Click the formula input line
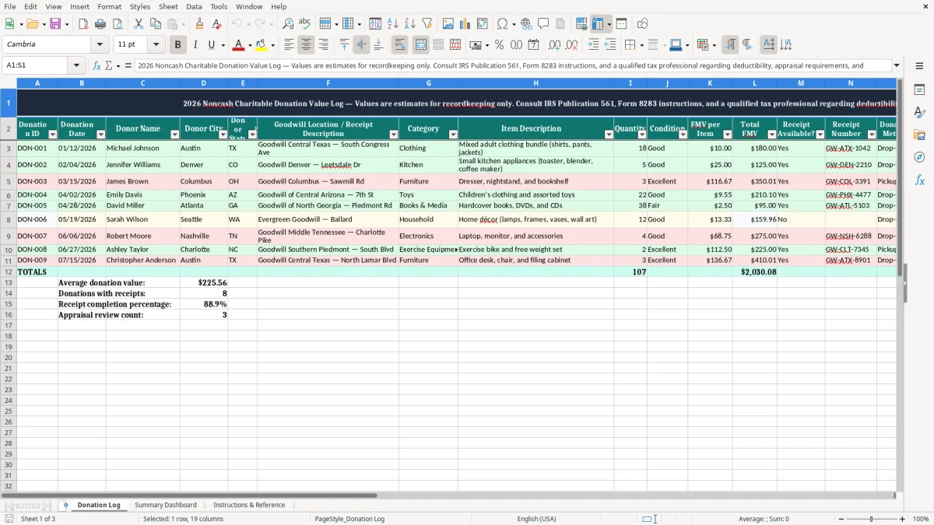 512,65
